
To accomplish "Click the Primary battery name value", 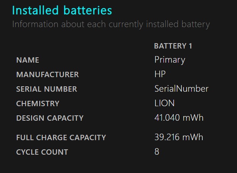I will [170, 60].
